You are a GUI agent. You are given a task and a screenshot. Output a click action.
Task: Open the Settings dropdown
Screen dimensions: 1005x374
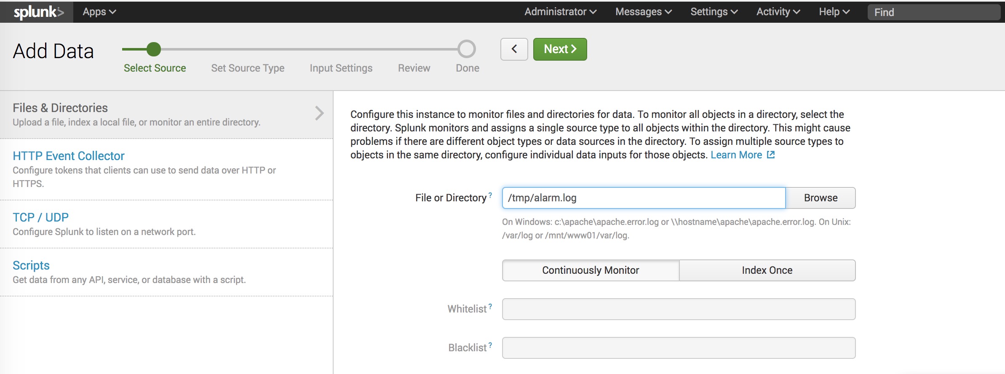tap(714, 12)
